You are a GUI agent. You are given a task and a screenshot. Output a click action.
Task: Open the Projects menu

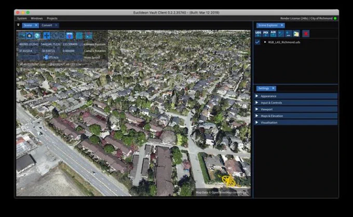click(52, 19)
